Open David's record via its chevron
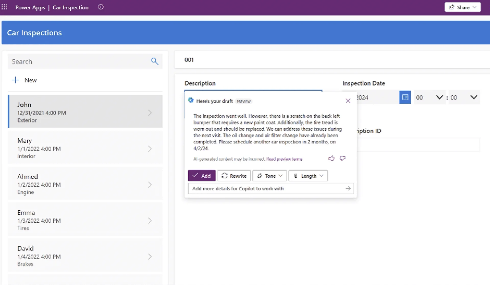This screenshot has height=285, width=490. [150, 257]
